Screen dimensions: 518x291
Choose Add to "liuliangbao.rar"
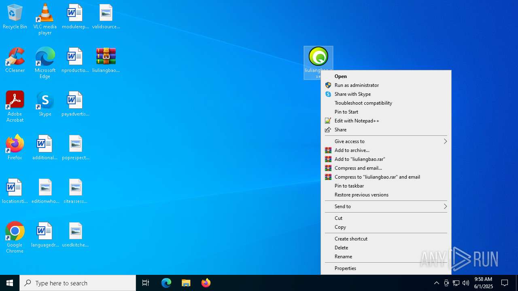point(386,159)
